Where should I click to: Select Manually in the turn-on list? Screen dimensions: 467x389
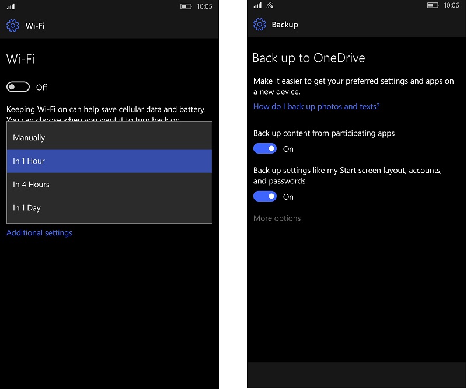coord(109,137)
